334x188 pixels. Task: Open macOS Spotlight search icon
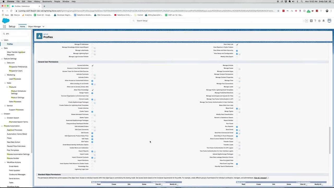click(302, 1)
